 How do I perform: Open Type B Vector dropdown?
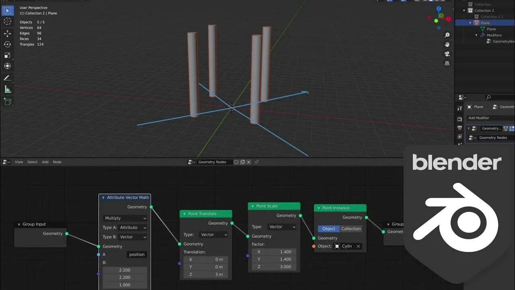(x=133, y=237)
